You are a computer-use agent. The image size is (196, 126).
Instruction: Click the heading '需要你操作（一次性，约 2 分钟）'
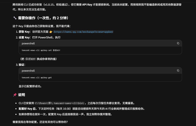43,18
